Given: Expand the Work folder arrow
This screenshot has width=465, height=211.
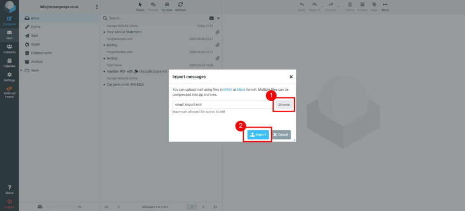Looking at the screenshot, I should tap(21, 70).
